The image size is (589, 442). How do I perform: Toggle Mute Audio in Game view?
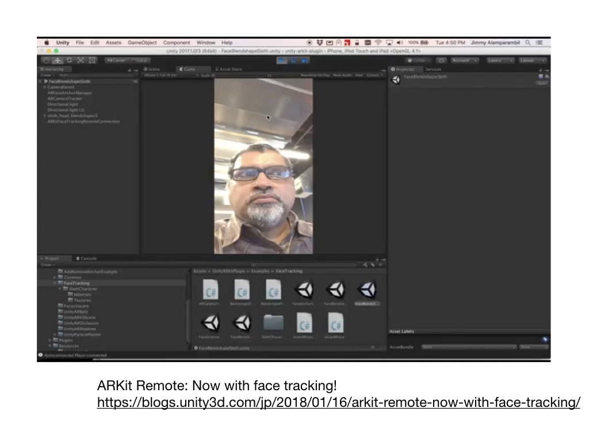[342, 75]
